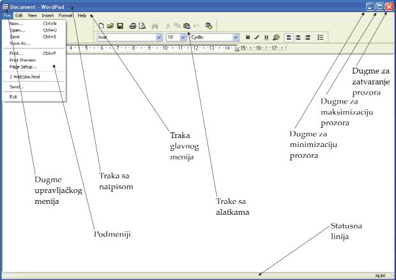Click the Print Preview toolbar icon

[142, 26]
